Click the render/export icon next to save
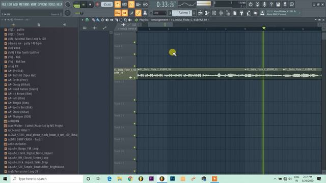This screenshot has width=326, height=183. [x=285, y=4]
